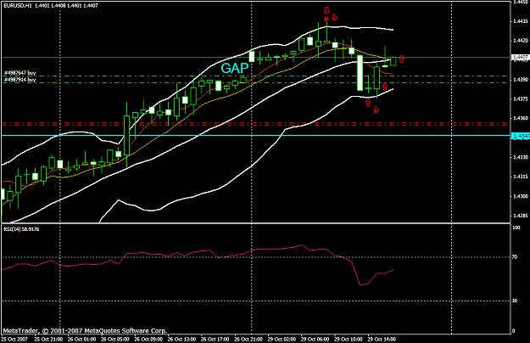
Task: Click the 26 Oct 13:00 time label
Action: pyautogui.click(x=181, y=339)
